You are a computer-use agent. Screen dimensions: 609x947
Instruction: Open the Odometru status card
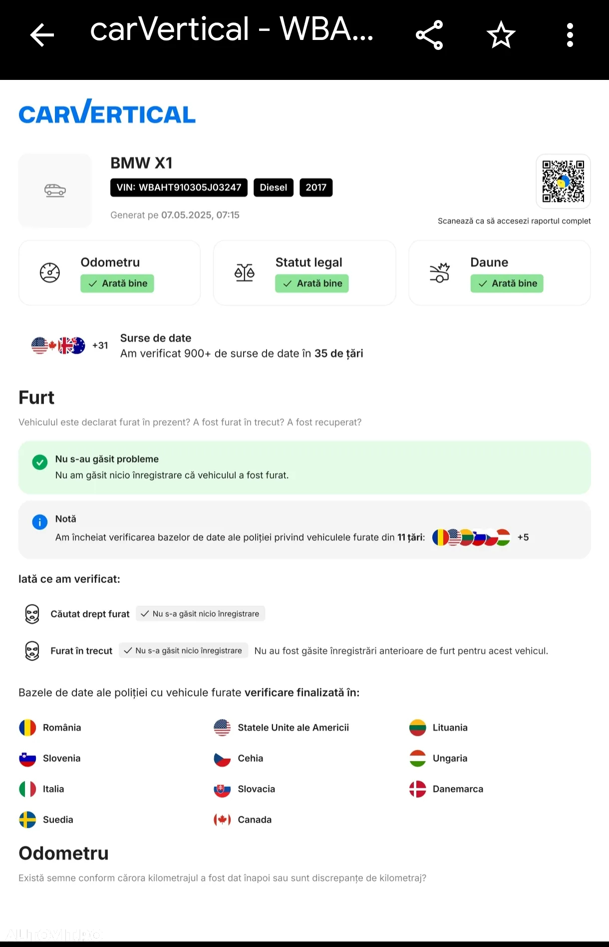point(109,273)
